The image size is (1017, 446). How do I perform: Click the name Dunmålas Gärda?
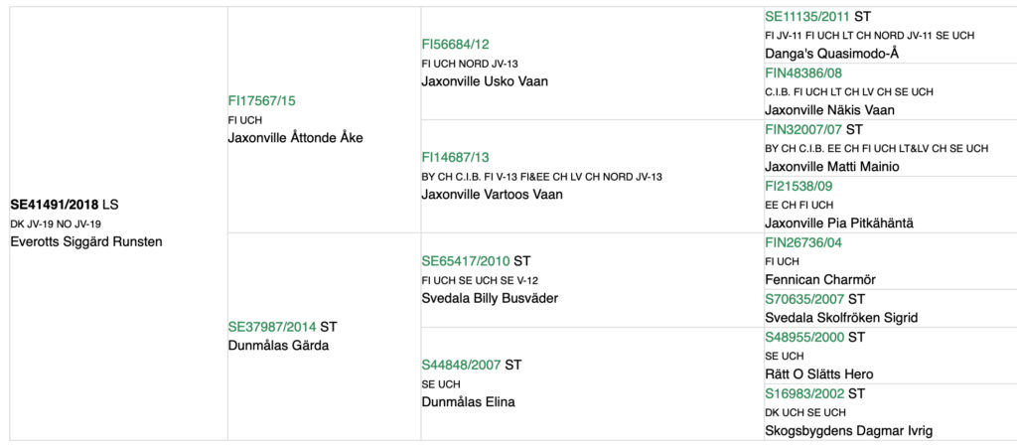tap(278, 346)
